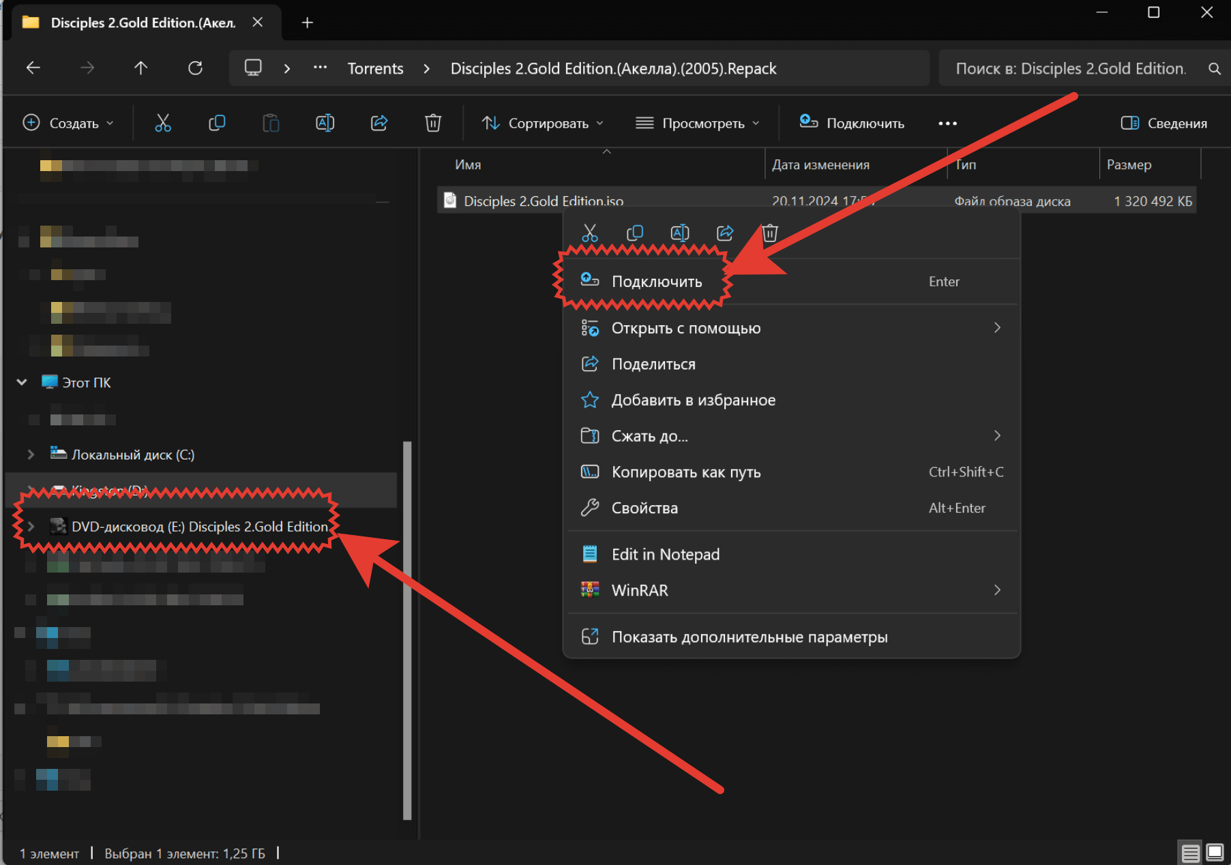Click the Copy icon in the toolbar
Image resolution: width=1231 pixels, height=865 pixels.
[x=217, y=123]
